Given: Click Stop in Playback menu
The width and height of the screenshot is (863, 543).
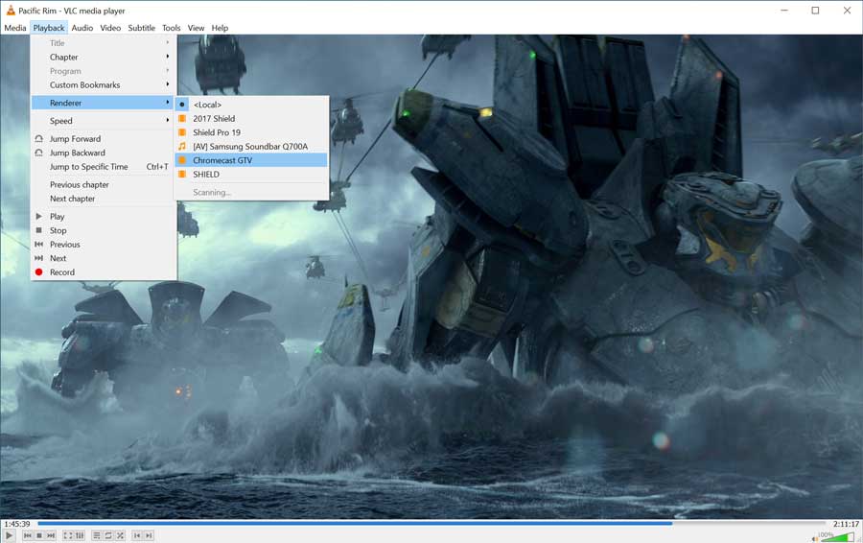Looking at the screenshot, I should click(x=104, y=230).
